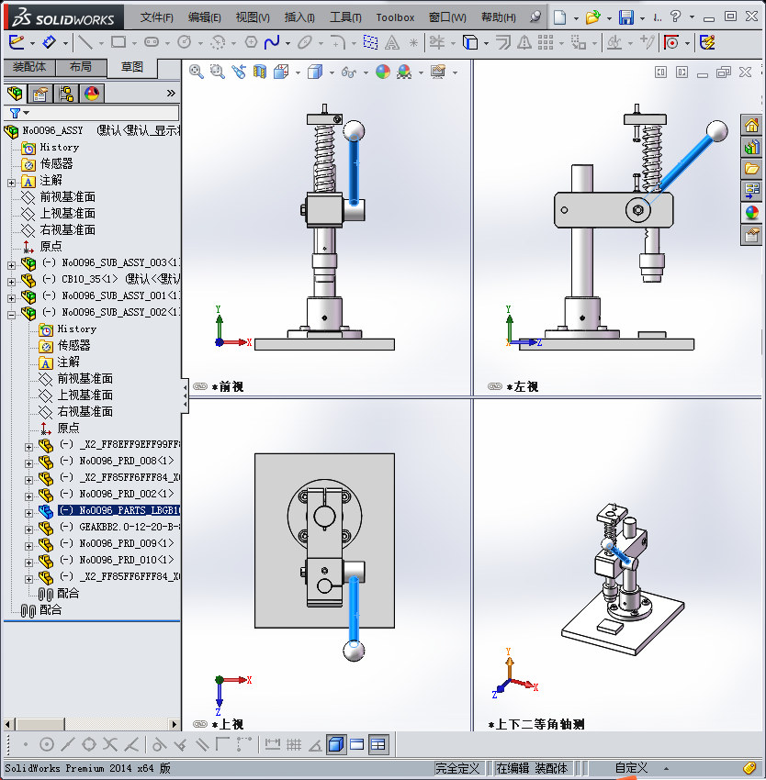Open the ConfigurationManager tab icon

(x=66, y=94)
